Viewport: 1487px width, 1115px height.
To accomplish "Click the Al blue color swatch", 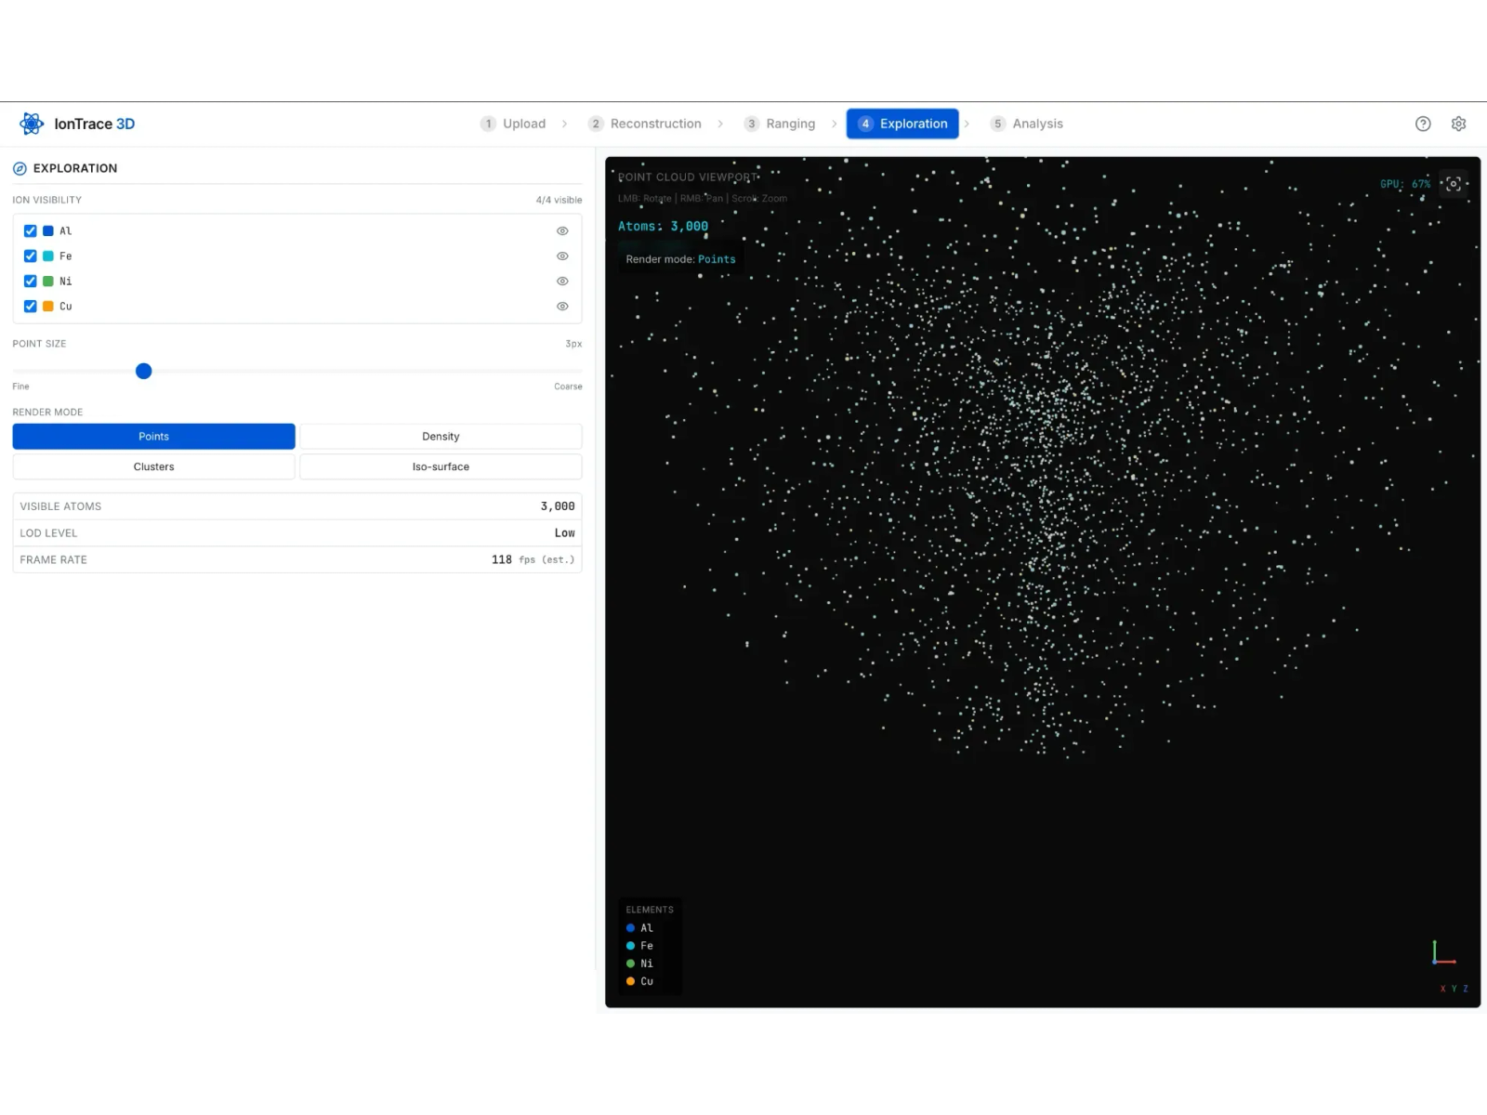I will [48, 230].
